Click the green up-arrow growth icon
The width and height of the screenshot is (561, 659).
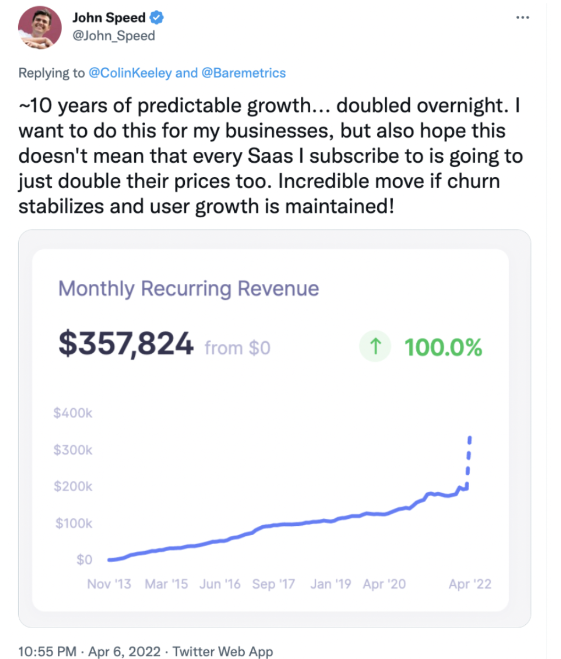375,347
